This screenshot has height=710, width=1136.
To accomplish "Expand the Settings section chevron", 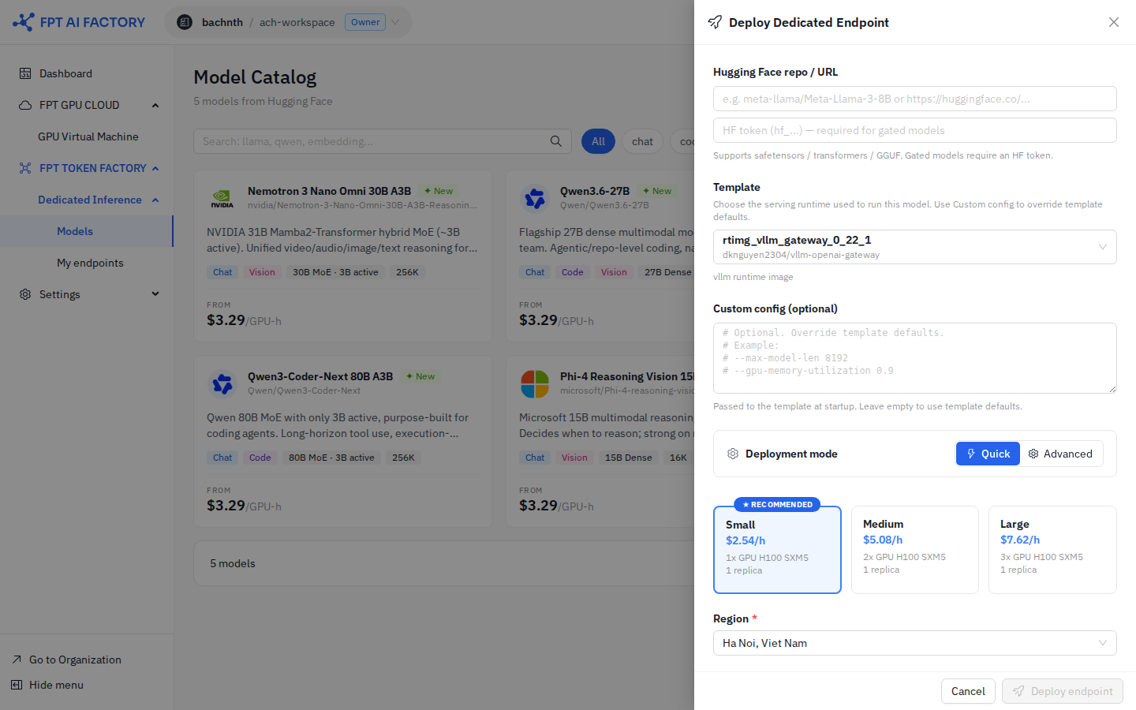I will [155, 294].
